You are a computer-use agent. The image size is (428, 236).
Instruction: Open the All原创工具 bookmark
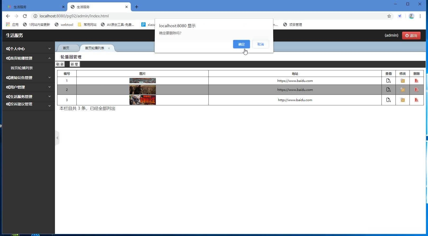coord(118,24)
